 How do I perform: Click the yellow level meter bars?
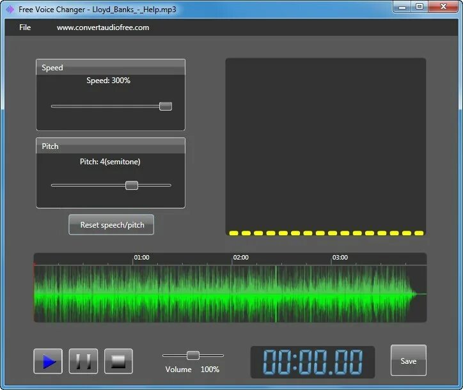[x=326, y=233]
